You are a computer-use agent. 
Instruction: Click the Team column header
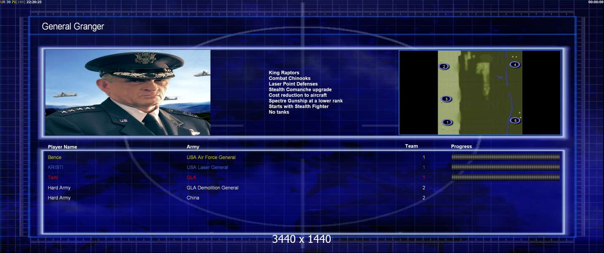(411, 146)
